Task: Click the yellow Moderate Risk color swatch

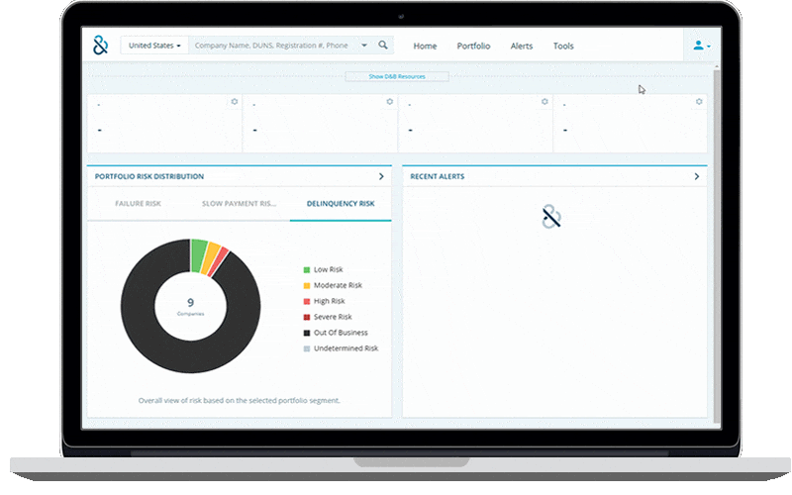Action: point(307,285)
